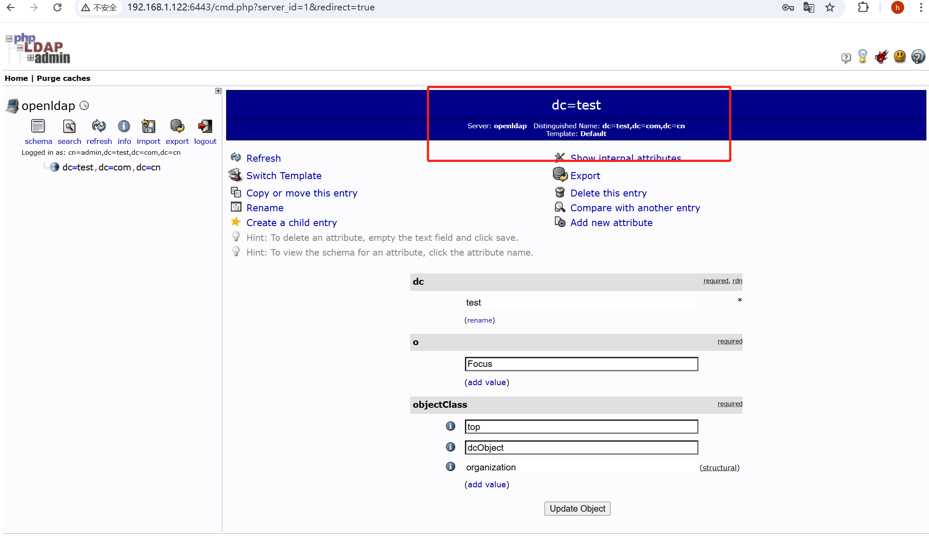Click the rename link under dc value
This screenshot has width=929, height=536.
(480, 320)
